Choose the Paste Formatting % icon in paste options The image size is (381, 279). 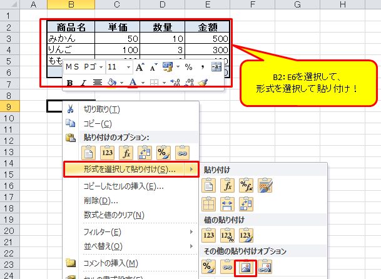[163, 153]
